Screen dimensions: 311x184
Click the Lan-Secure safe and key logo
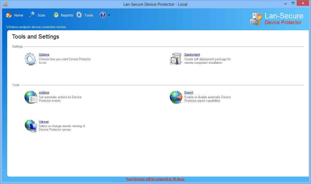[256, 19]
